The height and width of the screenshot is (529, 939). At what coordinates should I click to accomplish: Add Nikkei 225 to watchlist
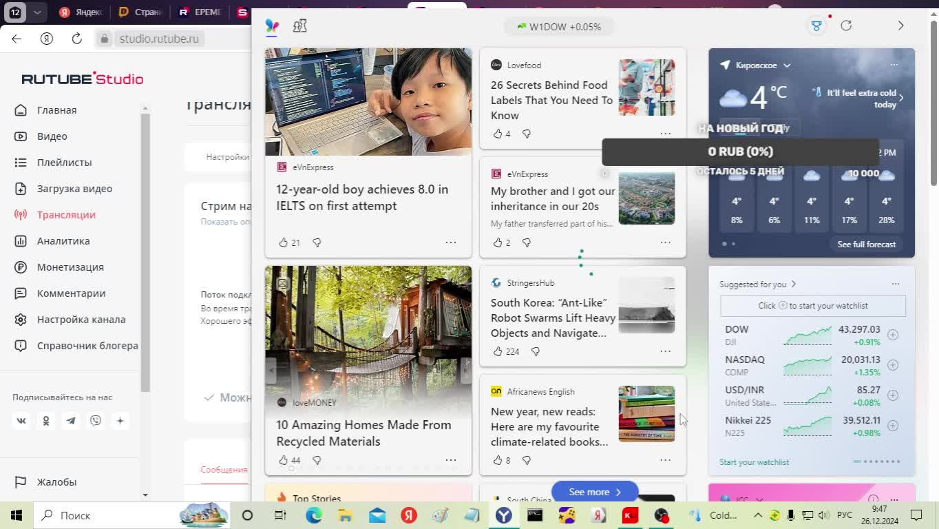coord(893,426)
